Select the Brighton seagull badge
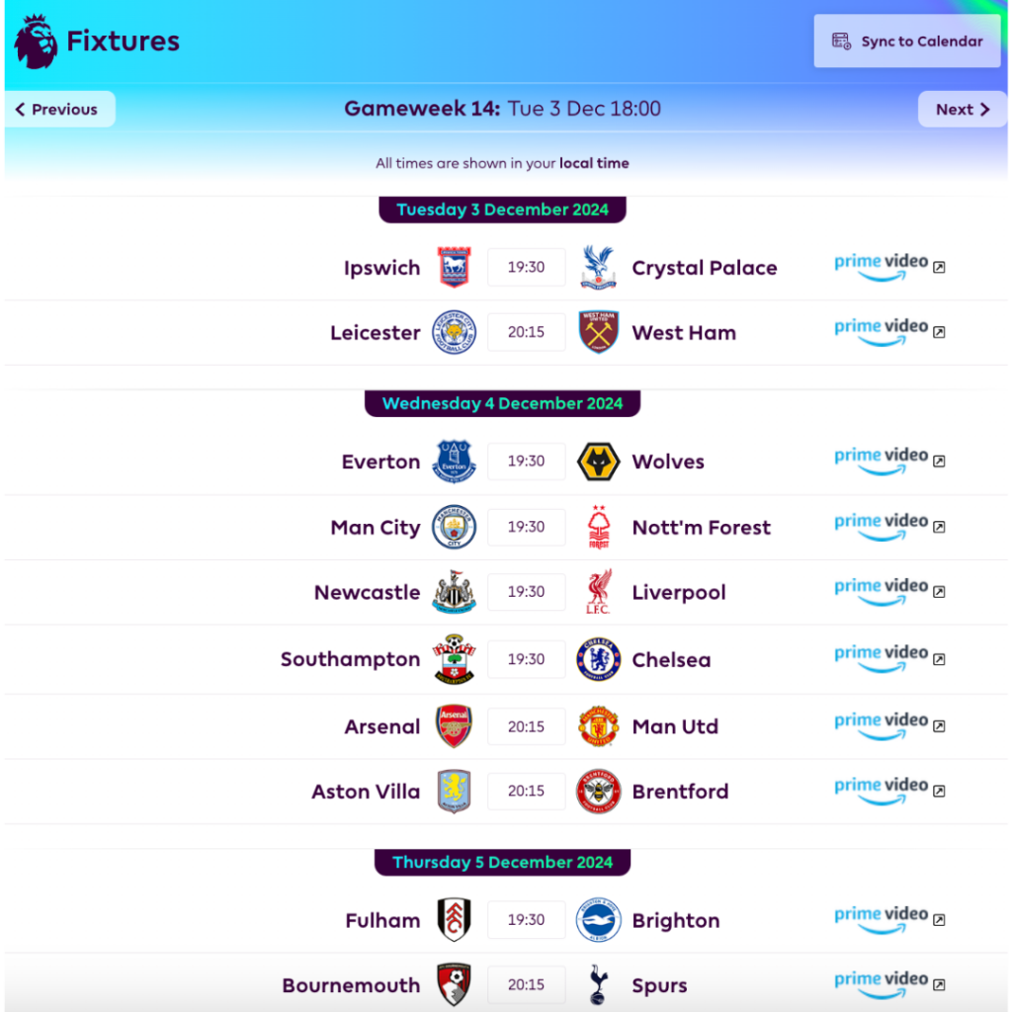1012x1012 pixels. (x=598, y=920)
